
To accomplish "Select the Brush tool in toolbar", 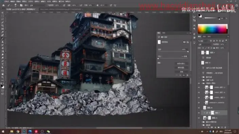I will pos(2,38).
